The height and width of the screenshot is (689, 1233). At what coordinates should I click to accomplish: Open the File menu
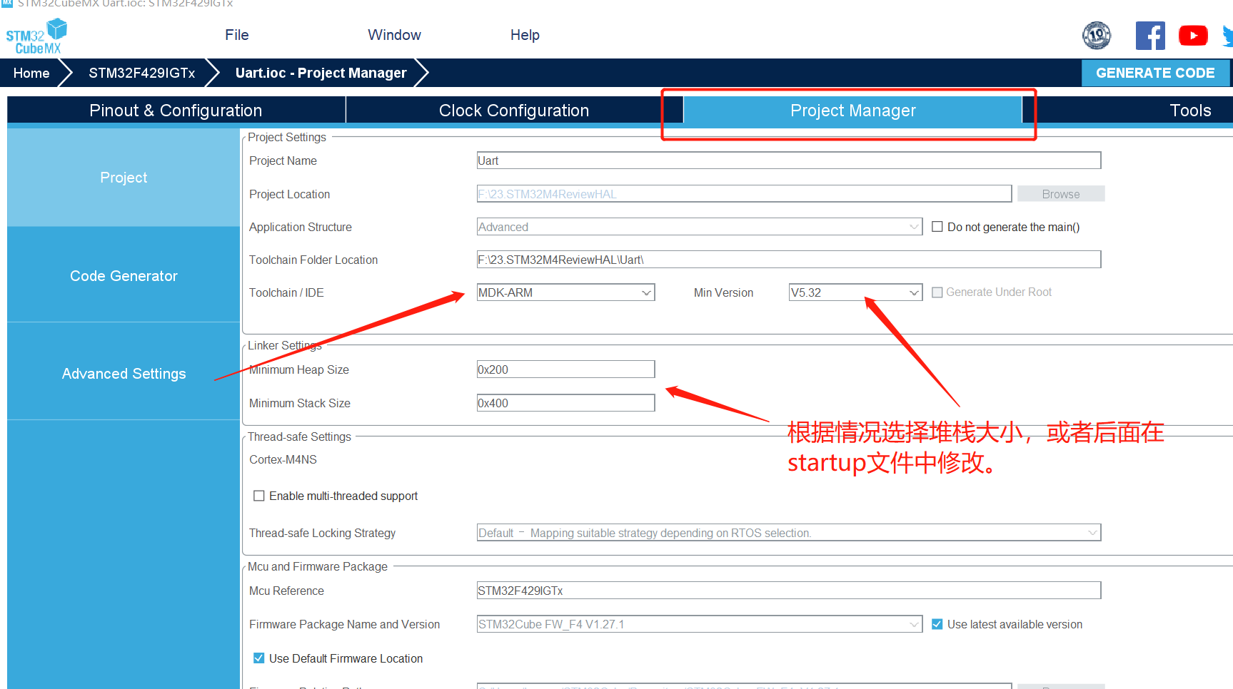(x=236, y=35)
